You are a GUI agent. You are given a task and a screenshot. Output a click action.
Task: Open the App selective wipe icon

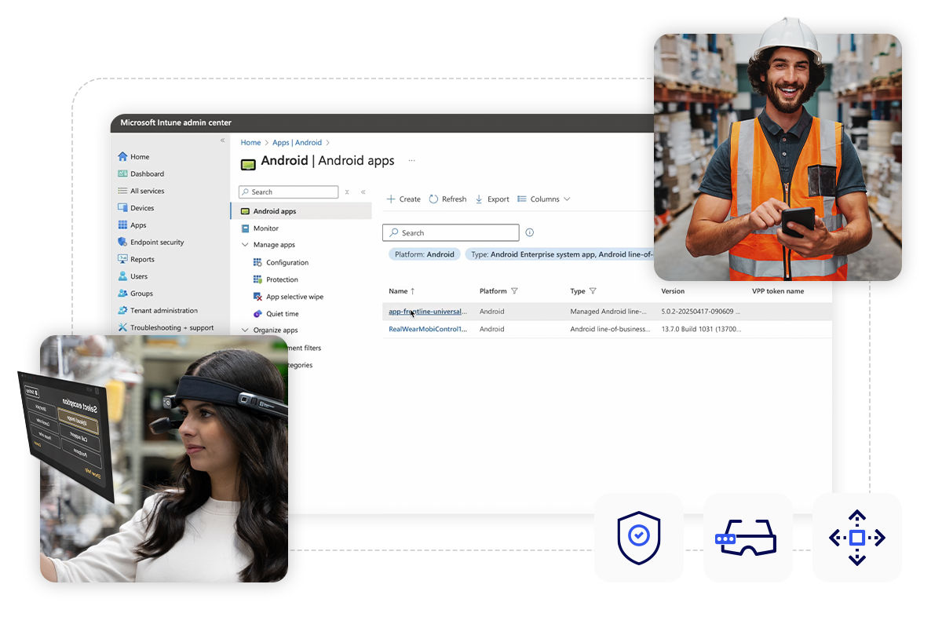[x=257, y=297]
